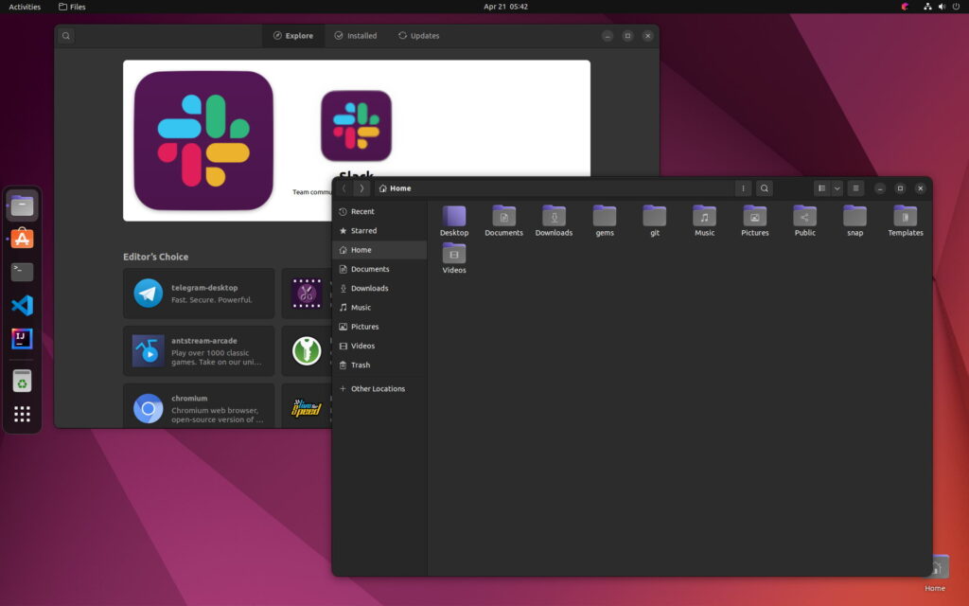The image size is (969, 606).
Task: Open the git folder
Action: coord(655,220)
